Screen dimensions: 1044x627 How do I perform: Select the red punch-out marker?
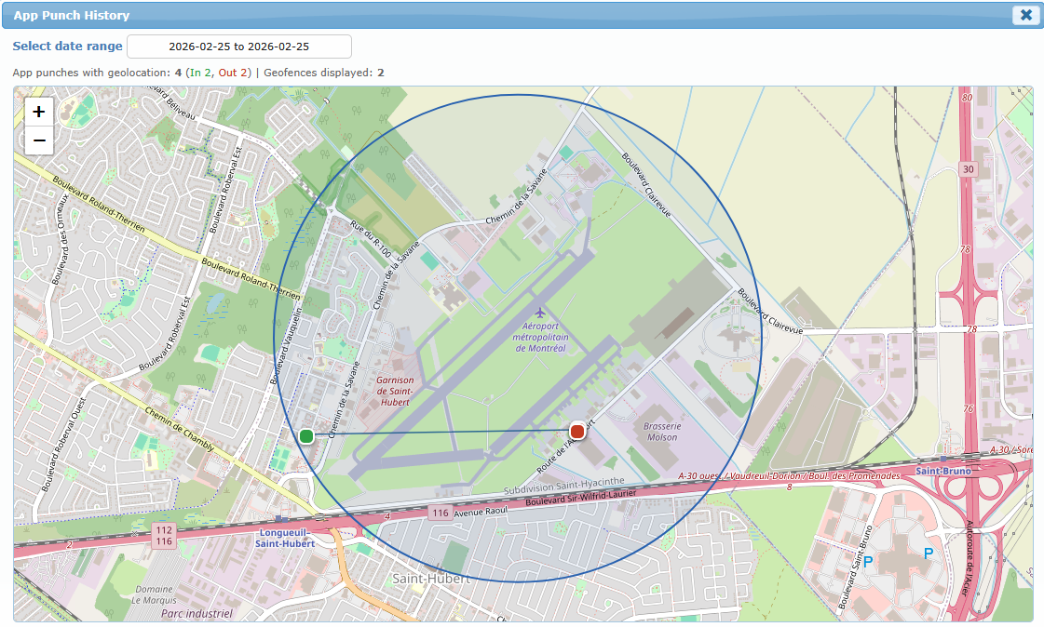coord(577,431)
